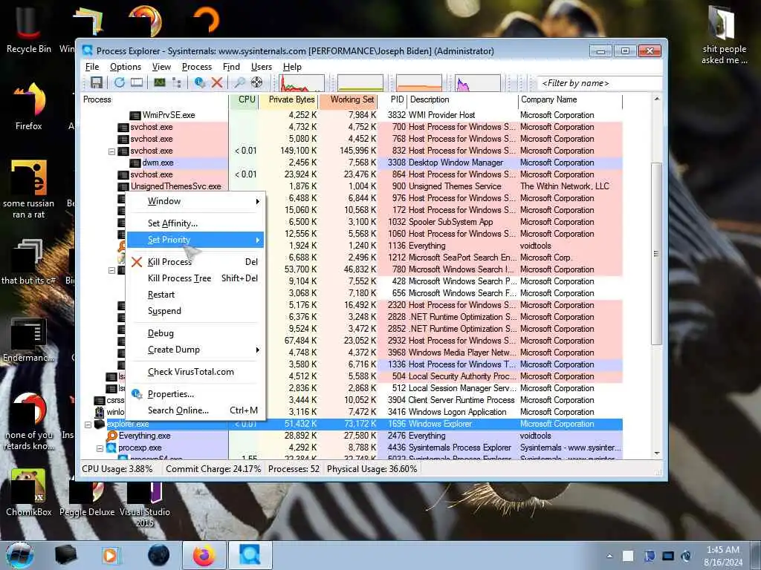Sort by Working Set column header
Image resolution: width=761 pixels, height=570 pixels.
pos(348,100)
